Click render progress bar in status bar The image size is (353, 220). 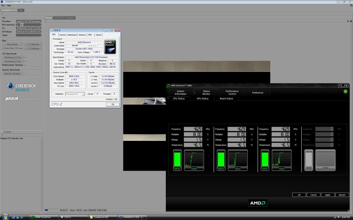point(52,210)
